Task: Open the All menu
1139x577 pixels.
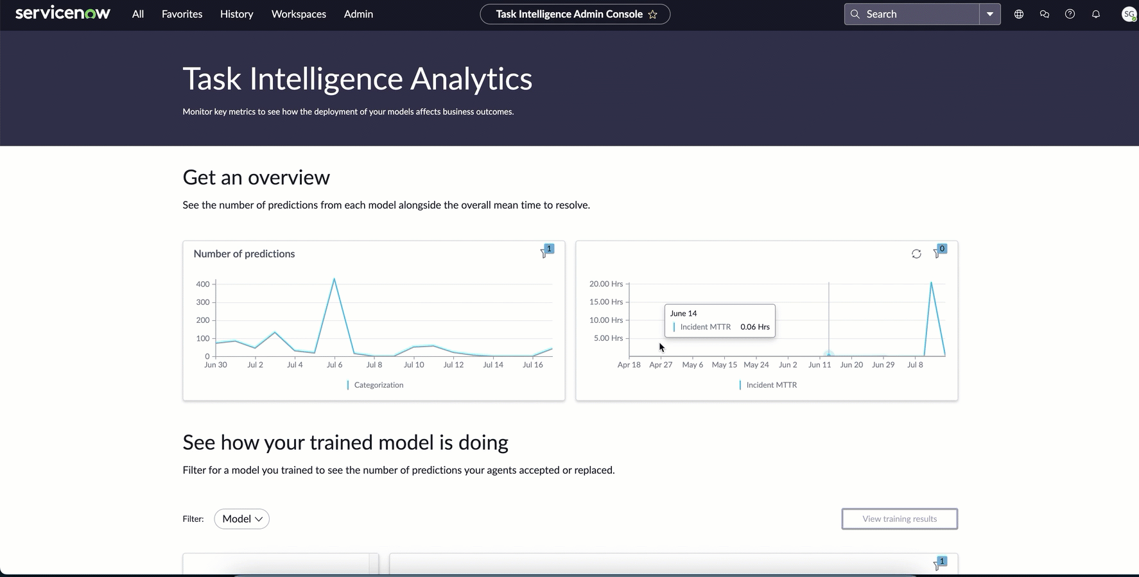Action: click(x=138, y=14)
